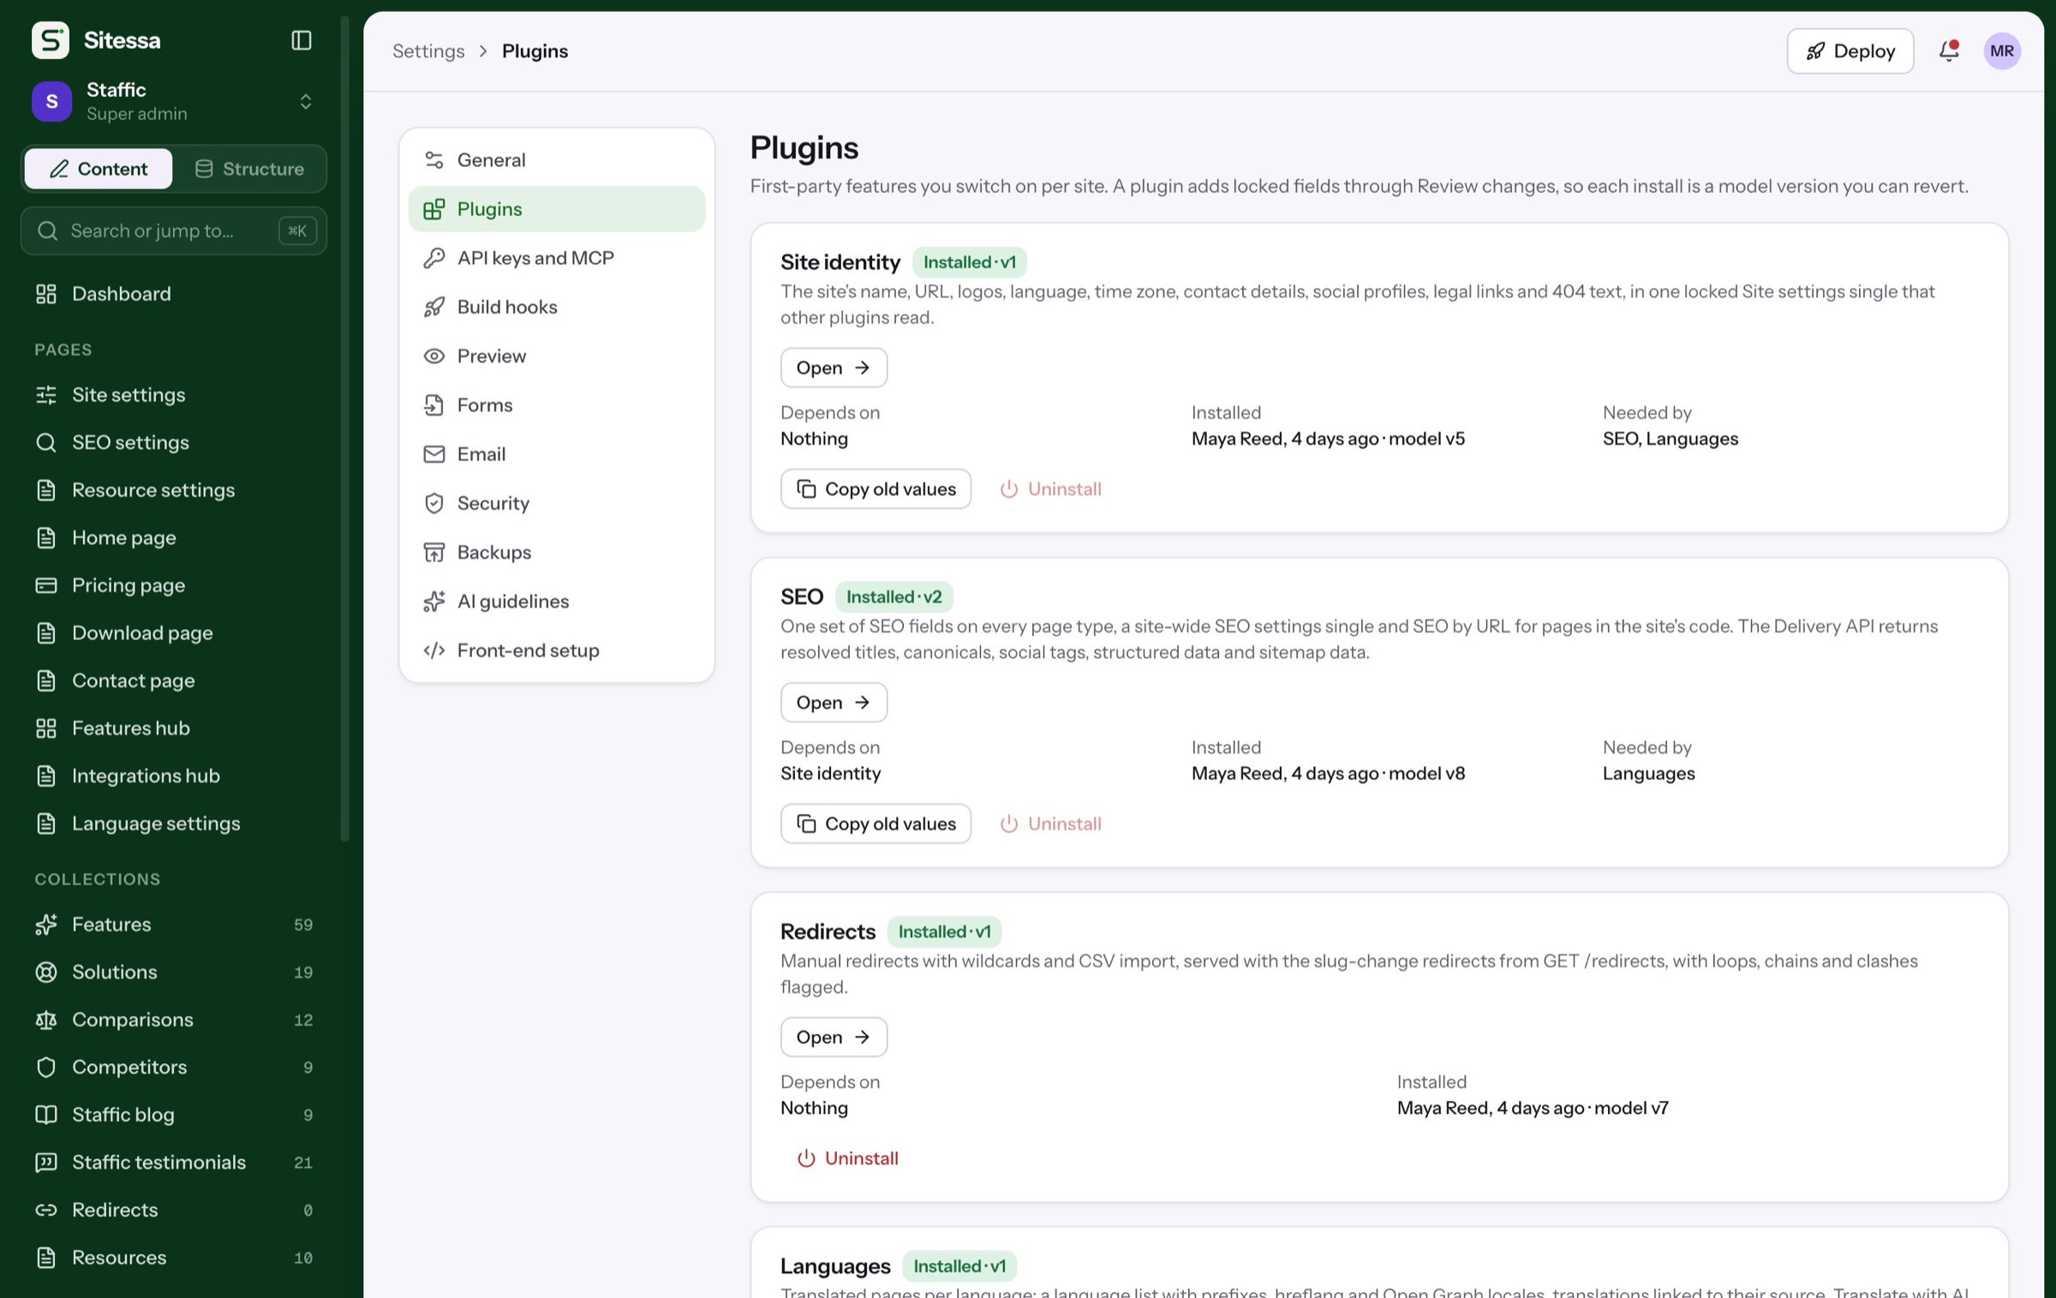Select Plugins in the settings menu

[x=557, y=209]
